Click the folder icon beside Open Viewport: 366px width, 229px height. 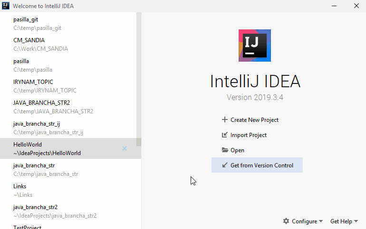(225, 150)
